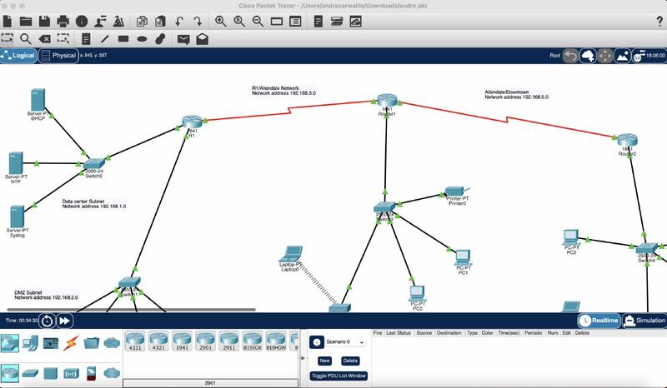Select the Security subcategory icon
Screen dimensions: 667x388
(91, 373)
